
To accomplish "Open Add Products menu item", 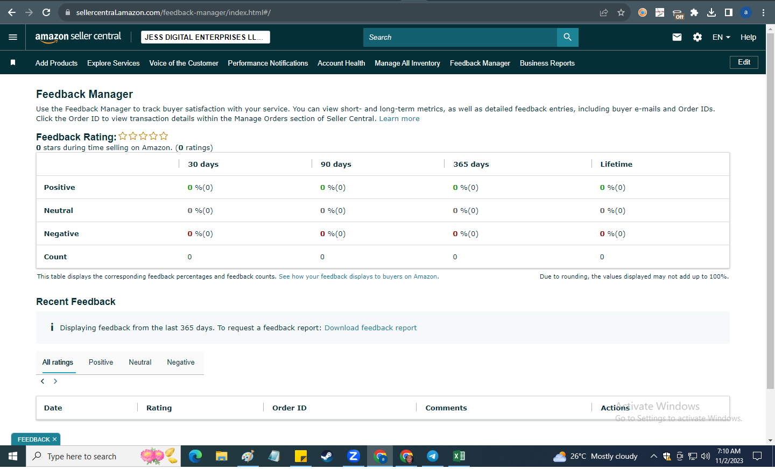I will pos(57,63).
